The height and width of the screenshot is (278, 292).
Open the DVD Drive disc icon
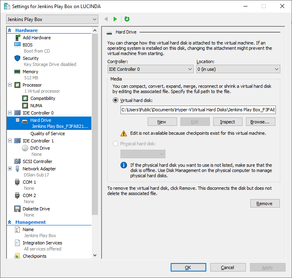(25, 148)
